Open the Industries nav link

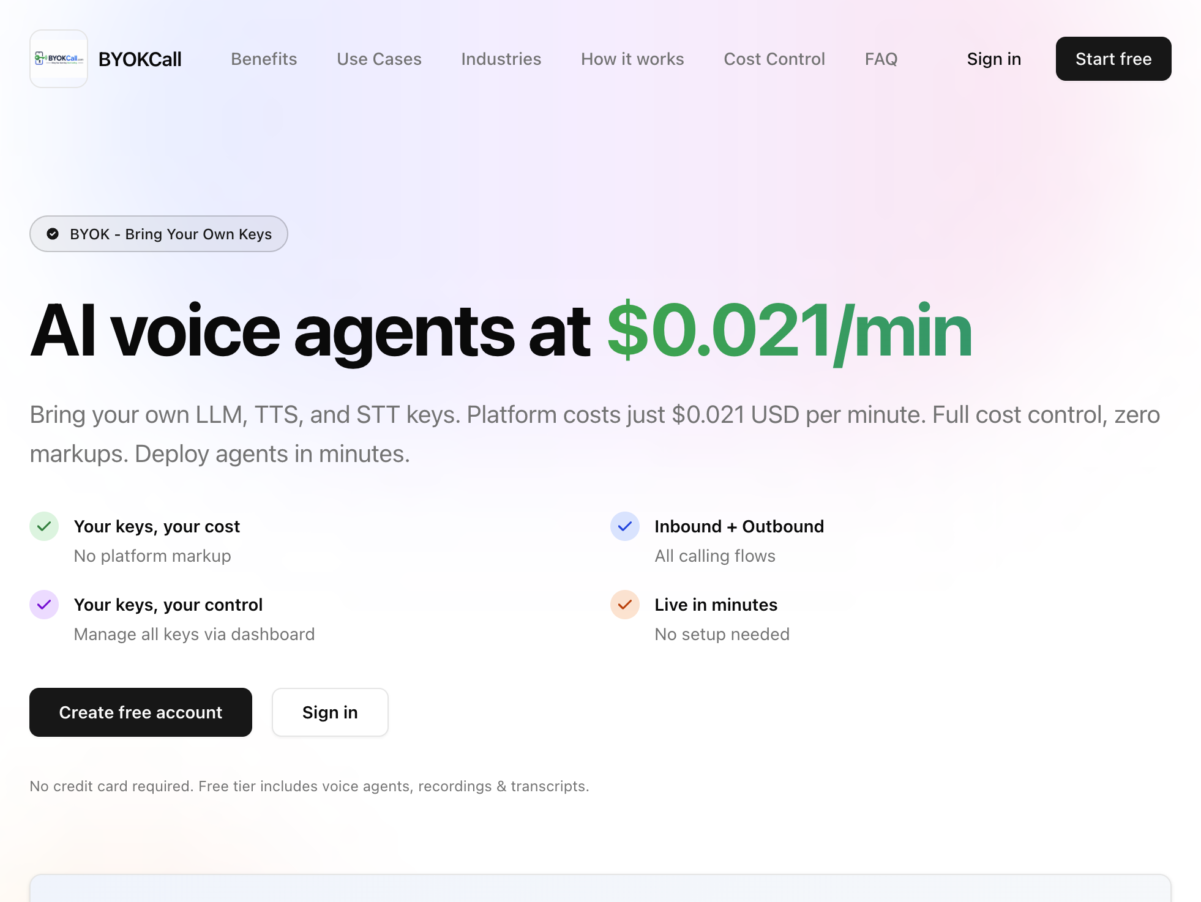click(501, 59)
